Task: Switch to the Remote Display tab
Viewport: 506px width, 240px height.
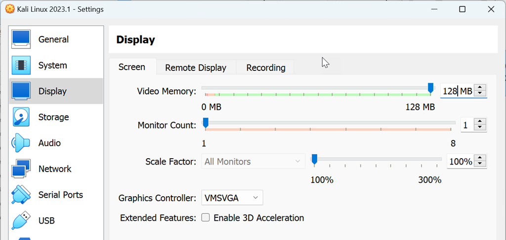Action: 196,68
